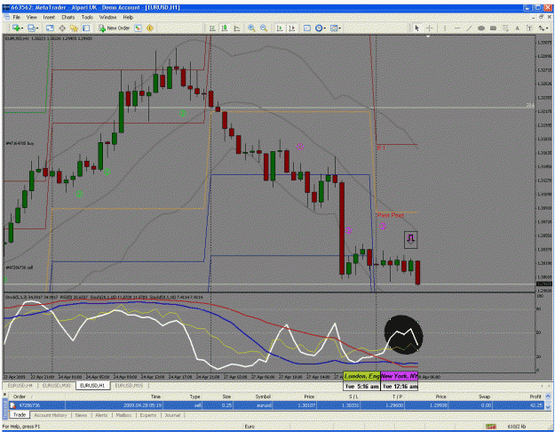
Task: Click the Profiles icon
Action: (31, 28)
